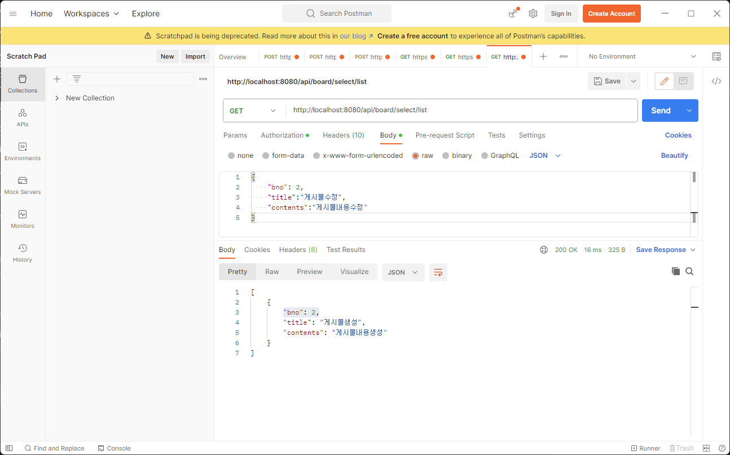Open the satellite capture requests icon
The width and height of the screenshot is (730, 455).
click(513, 14)
